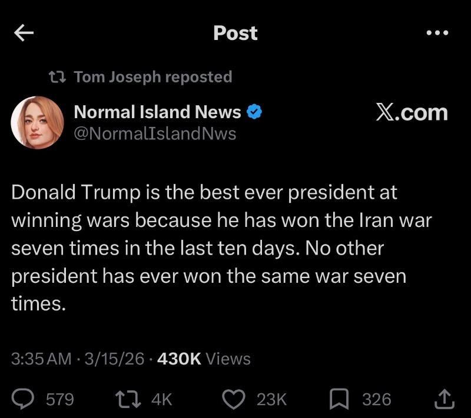Click the blue verified badge

coord(254,112)
